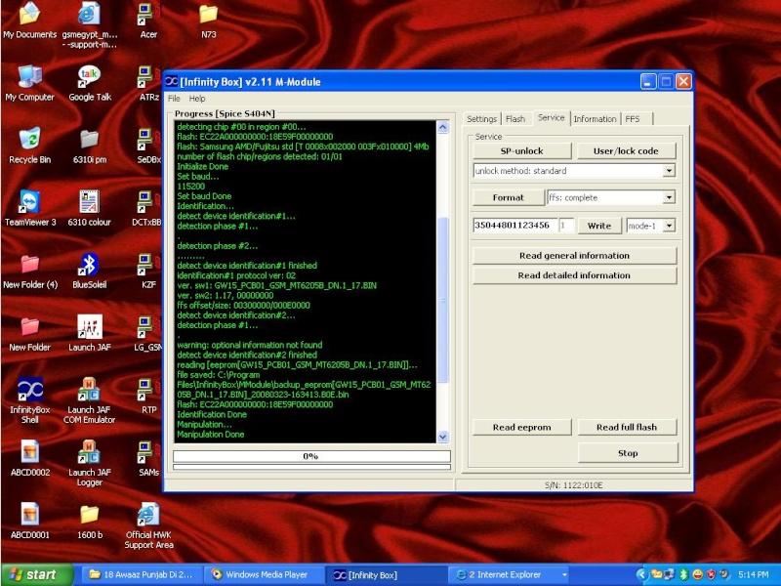Click the 0% progress bar

click(311, 456)
